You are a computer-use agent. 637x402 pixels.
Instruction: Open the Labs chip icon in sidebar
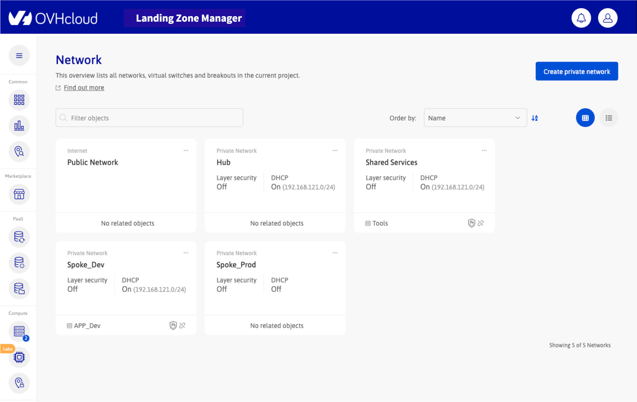(19, 357)
